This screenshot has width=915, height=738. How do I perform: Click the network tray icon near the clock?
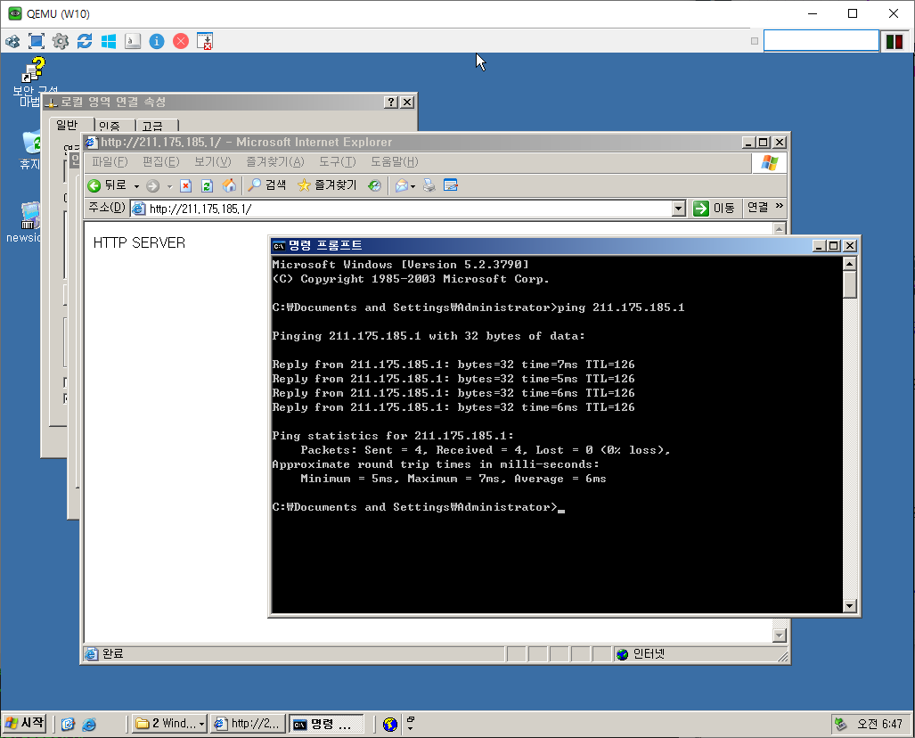click(841, 725)
